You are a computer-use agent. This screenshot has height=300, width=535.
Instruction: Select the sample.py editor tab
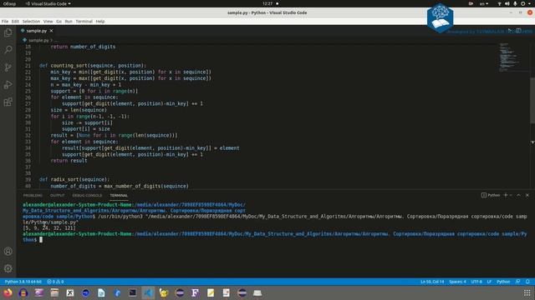37,31
